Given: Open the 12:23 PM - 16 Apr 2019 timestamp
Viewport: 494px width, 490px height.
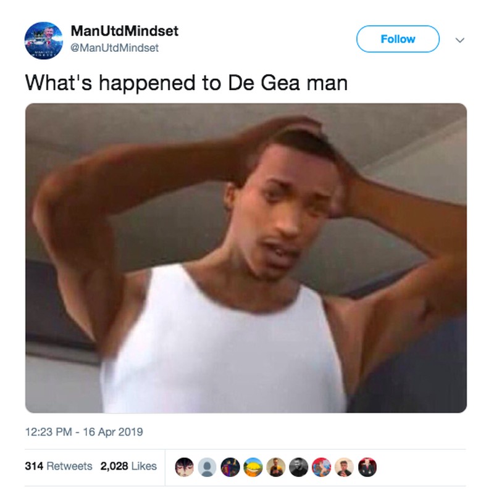Looking at the screenshot, I should (84, 432).
